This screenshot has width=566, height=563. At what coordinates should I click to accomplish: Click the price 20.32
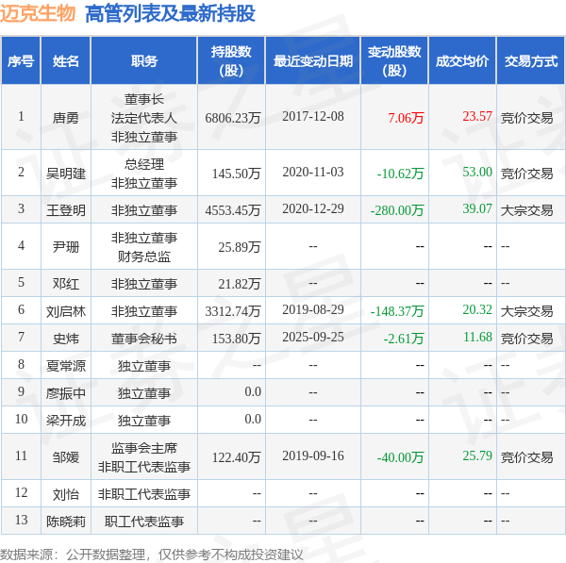(x=477, y=310)
